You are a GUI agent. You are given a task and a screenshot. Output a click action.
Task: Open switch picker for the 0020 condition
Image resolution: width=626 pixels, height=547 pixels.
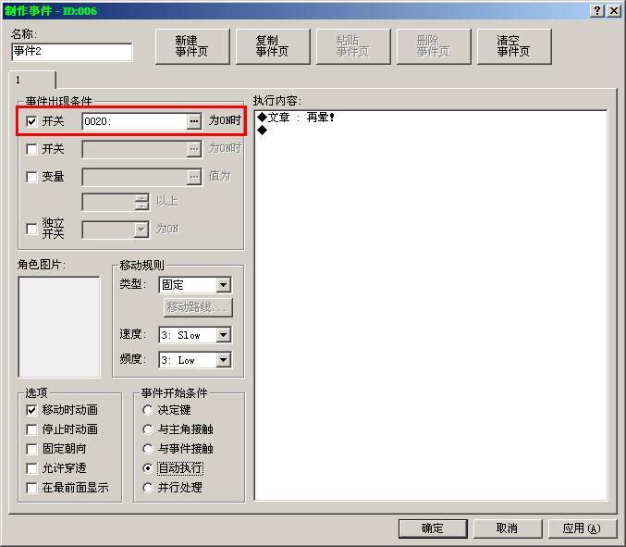coord(193,121)
